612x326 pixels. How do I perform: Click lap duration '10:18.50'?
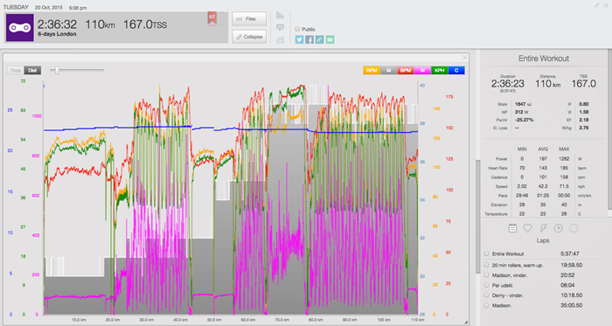tap(572, 295)
